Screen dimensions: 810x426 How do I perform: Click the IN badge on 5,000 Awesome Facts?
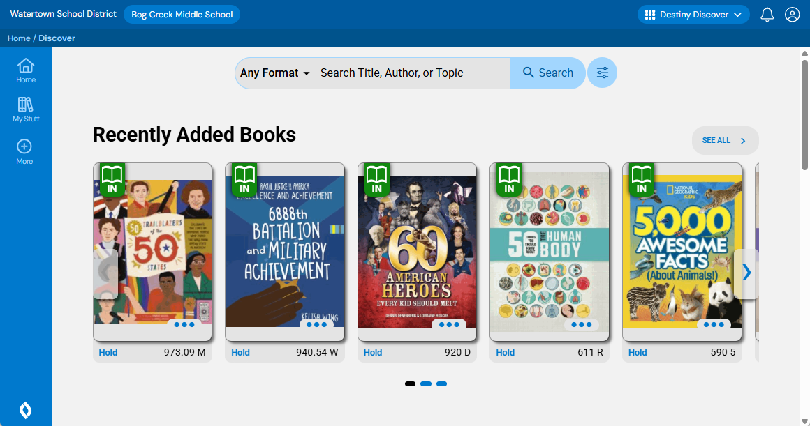[642, 179]
